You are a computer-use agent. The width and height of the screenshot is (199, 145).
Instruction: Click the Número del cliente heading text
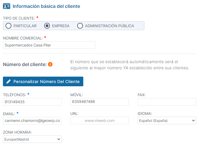(x=25, y=64)
